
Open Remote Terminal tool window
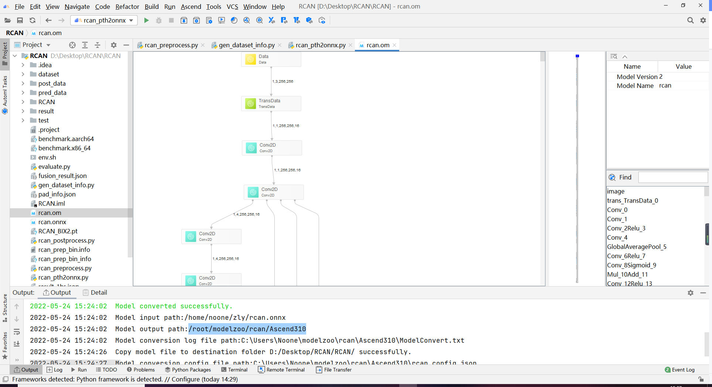pos(281,370)
